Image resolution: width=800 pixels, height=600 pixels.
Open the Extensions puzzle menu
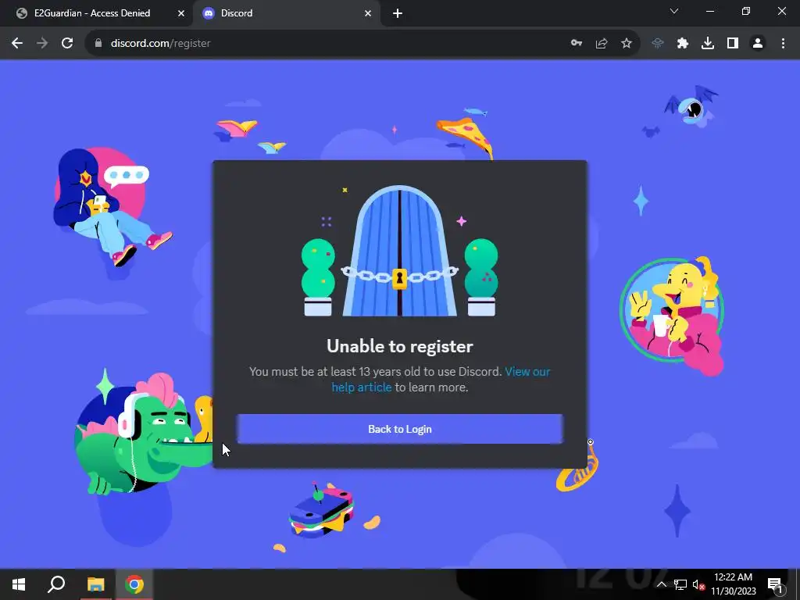(683, 44)
